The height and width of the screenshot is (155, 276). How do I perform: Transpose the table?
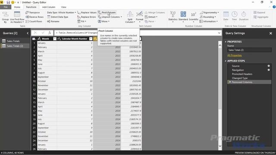click(x=33, y=12)
